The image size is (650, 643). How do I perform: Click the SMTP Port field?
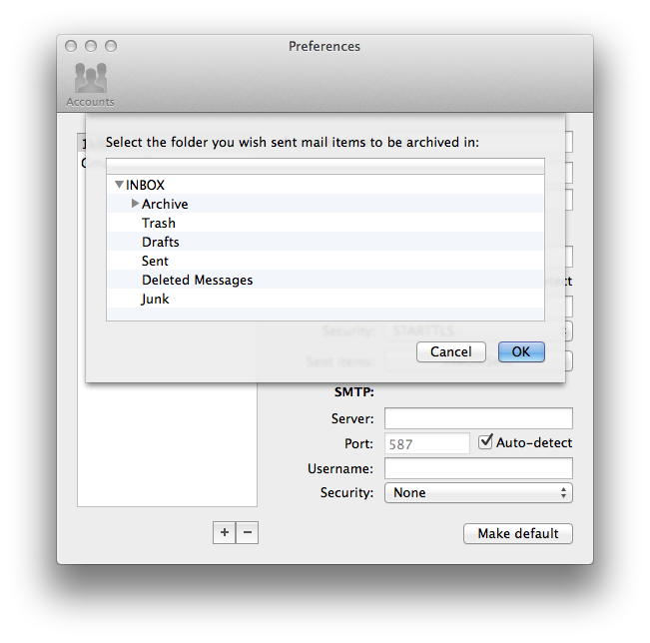[x=427, y=443]
